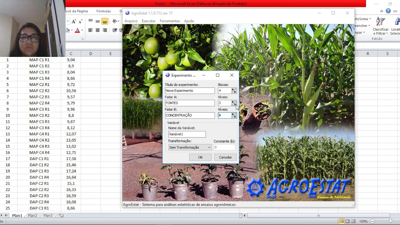The image size is (400, 225).
Task: Switch to the Plan1 sheet tab
Action: pyautogui.click(x=17, y=216)
